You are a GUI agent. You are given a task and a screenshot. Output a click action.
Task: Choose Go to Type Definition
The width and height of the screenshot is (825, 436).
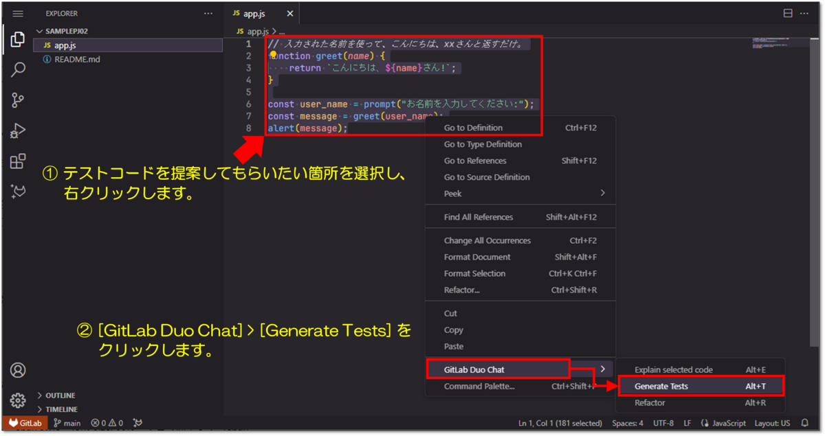click(520, 144)
